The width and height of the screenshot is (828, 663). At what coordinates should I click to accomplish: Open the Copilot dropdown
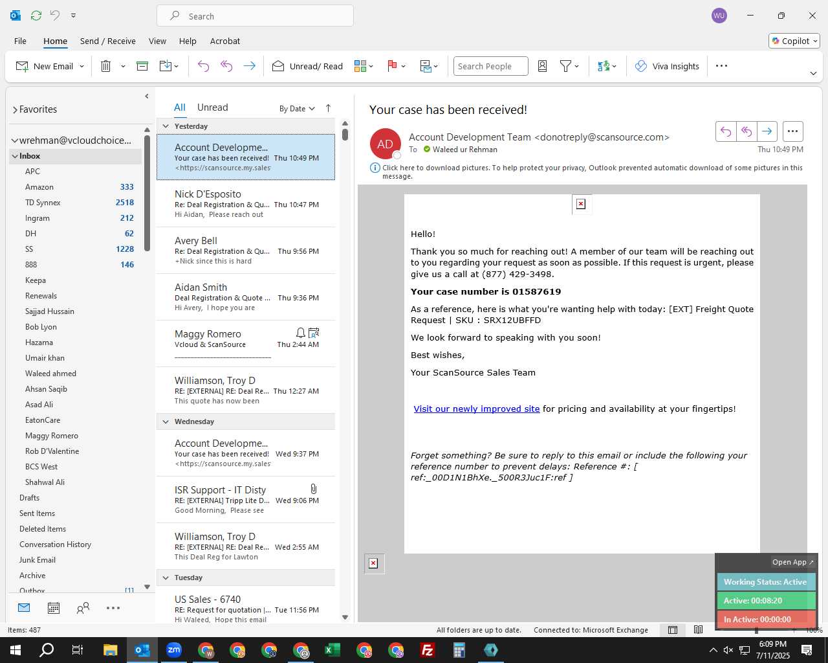pyautogui.click(x=794, y=41)
